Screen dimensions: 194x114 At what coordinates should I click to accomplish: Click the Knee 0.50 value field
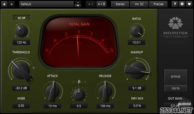click(21, 106)
